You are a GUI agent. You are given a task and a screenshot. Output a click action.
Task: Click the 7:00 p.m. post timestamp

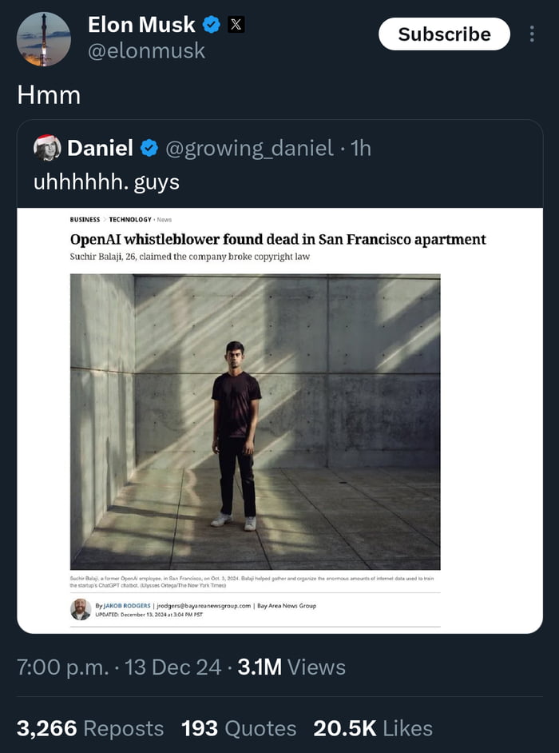tap(62, 667)
